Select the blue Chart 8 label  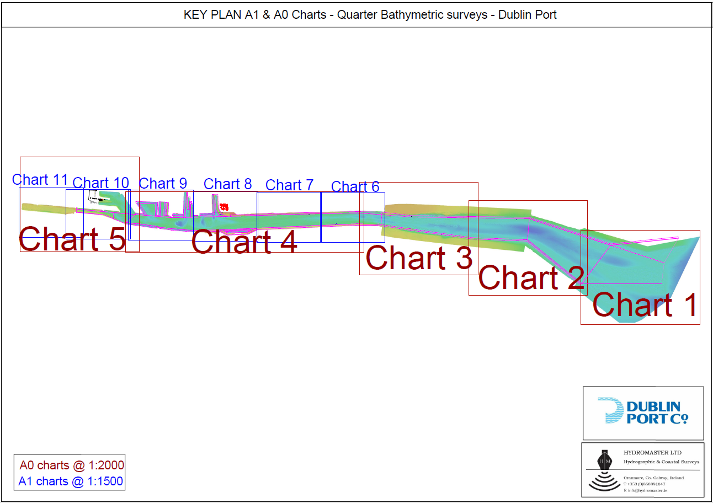tap(227, 184)
